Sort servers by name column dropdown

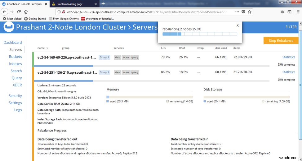pos(43,48)
